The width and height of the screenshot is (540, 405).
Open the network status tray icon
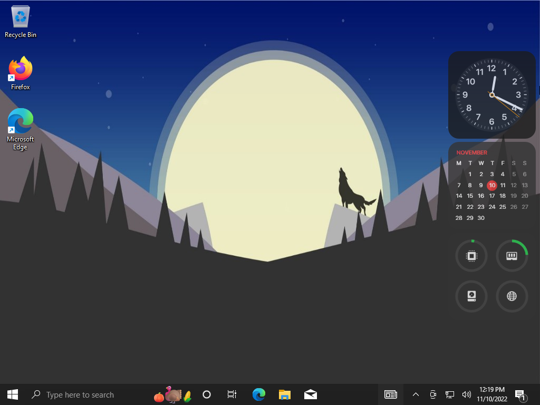449,394
